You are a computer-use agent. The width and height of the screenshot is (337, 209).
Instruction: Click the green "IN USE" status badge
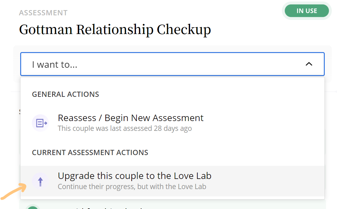tap(307, 11)
